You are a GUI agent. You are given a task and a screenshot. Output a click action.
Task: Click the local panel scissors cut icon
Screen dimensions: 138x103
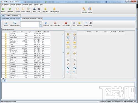68,60
